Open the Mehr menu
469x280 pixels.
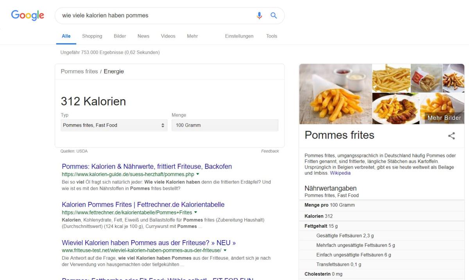pyautogui.click(x=192, y=36)
